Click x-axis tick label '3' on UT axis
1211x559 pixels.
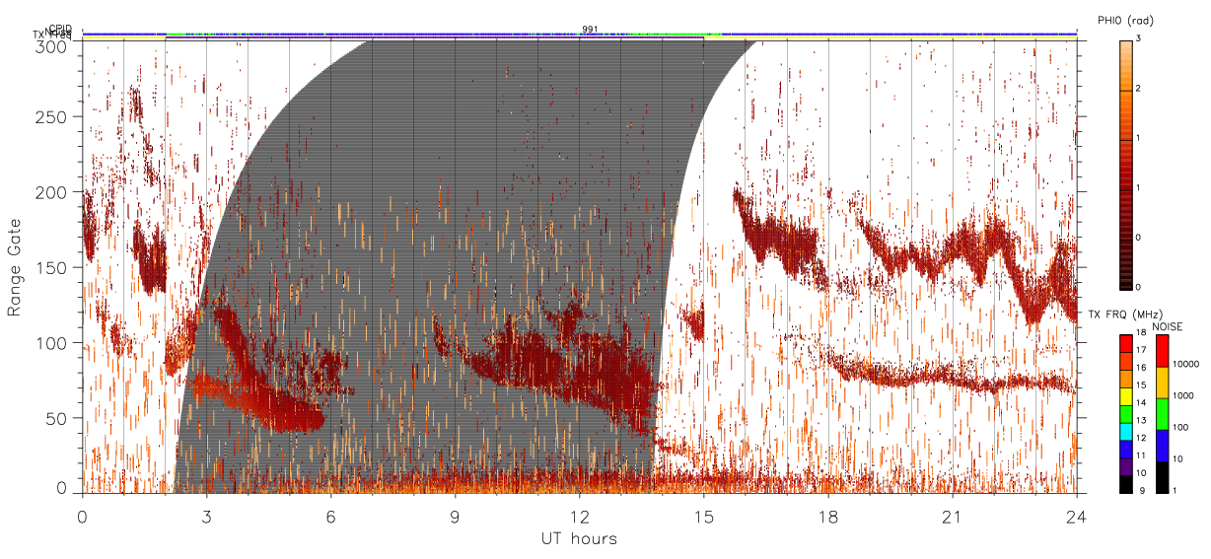point(207,516)
